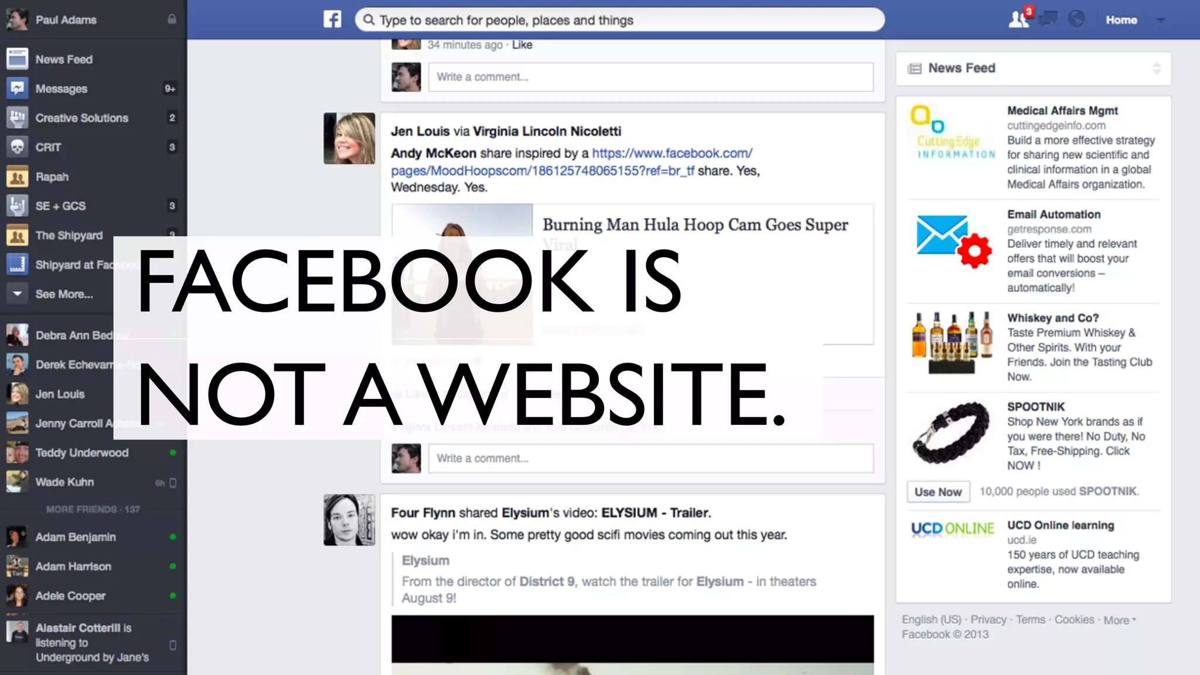Viewport: 1200px width, 675px height.
Task: Click the News Feed sidebar icon
Action: (17, 59)
